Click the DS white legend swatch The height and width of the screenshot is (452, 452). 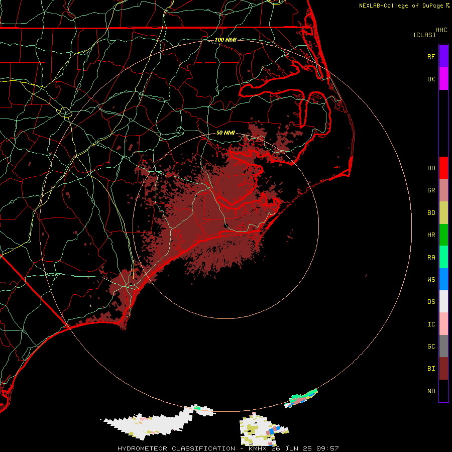(443, 301)
